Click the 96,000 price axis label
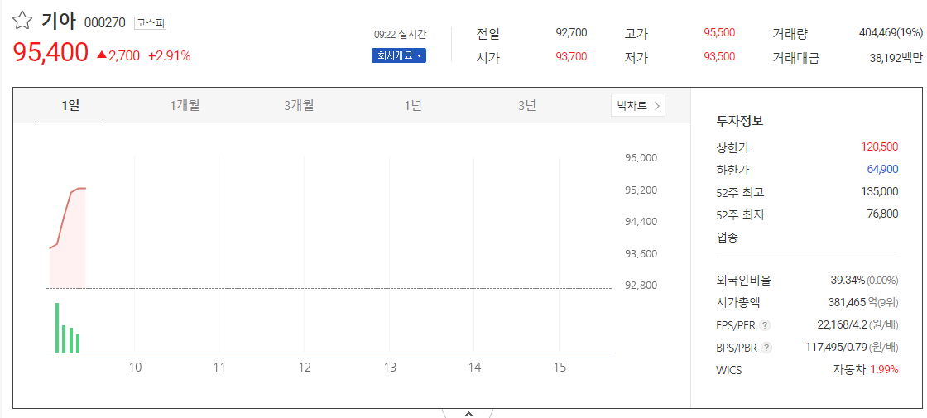 pyautogui.click(x=641, y=158)
